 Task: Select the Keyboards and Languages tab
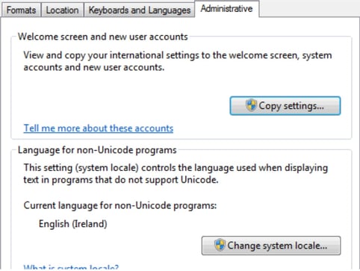(x=140, y=10)
